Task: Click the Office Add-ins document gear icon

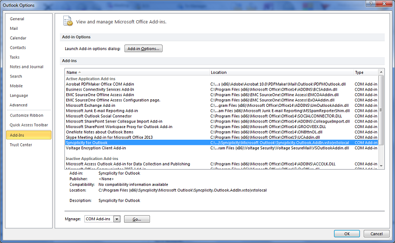Action: click(68, 21)
